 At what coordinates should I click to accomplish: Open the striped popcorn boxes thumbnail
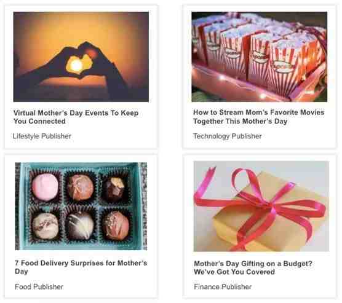tap(260, 57)
